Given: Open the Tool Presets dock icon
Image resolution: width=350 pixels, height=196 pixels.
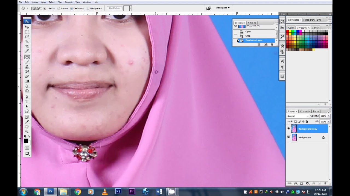Looking at the screenshot, I should coord(282,36).
